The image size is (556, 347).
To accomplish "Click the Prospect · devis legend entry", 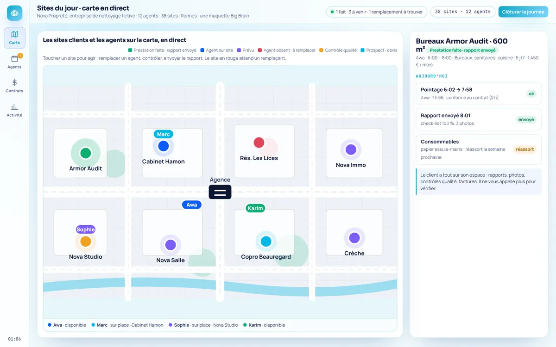I will 379,50.
